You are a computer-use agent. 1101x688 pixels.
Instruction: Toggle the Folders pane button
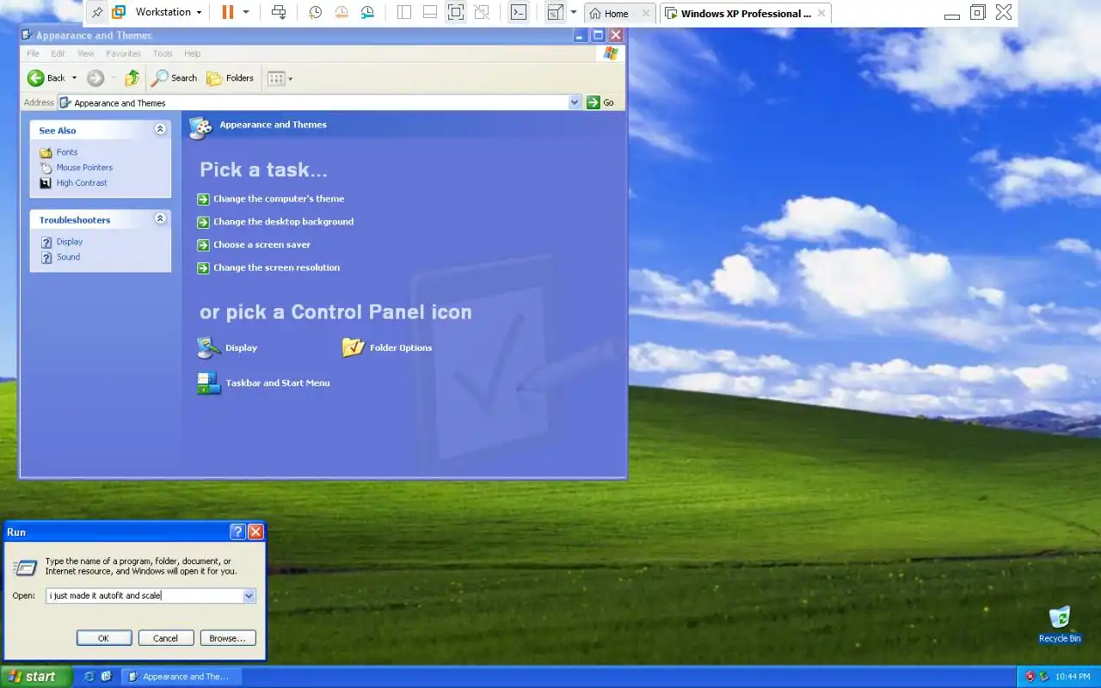pyautogui.click(x=230, y=78)
